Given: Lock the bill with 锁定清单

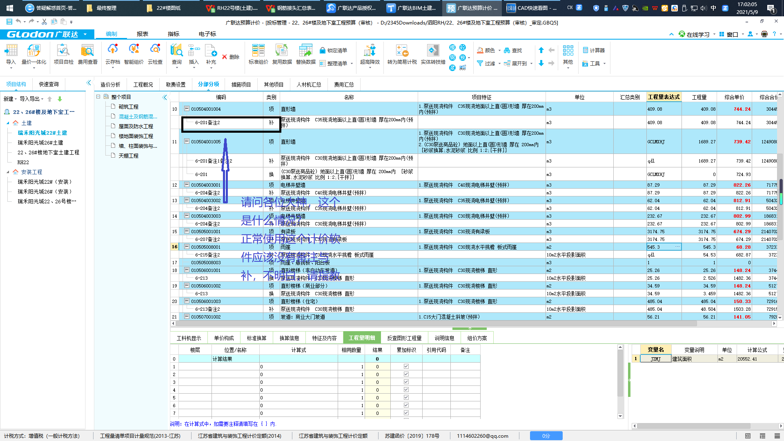Looking at the screenshot, I should (333, 50).
